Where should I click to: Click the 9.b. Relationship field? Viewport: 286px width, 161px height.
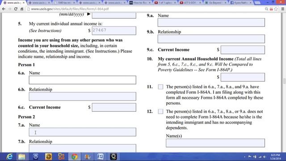(x=211, y=39)
